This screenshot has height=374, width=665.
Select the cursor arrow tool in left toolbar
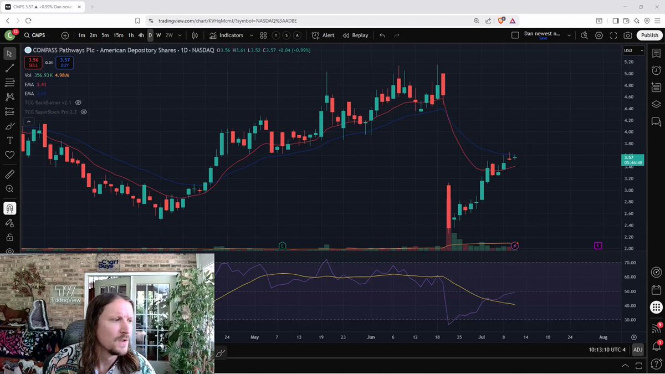(9, 54)
